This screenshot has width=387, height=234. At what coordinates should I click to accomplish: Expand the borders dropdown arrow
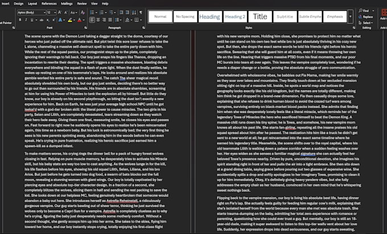tap(141, 20)
